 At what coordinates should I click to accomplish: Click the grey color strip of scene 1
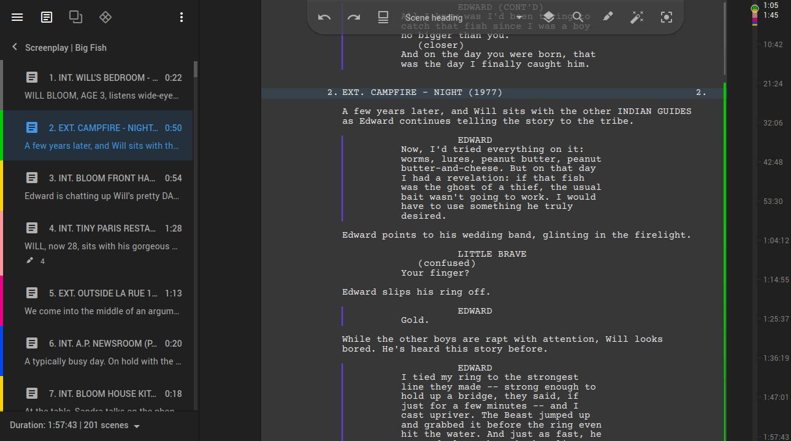coord(1,85)
